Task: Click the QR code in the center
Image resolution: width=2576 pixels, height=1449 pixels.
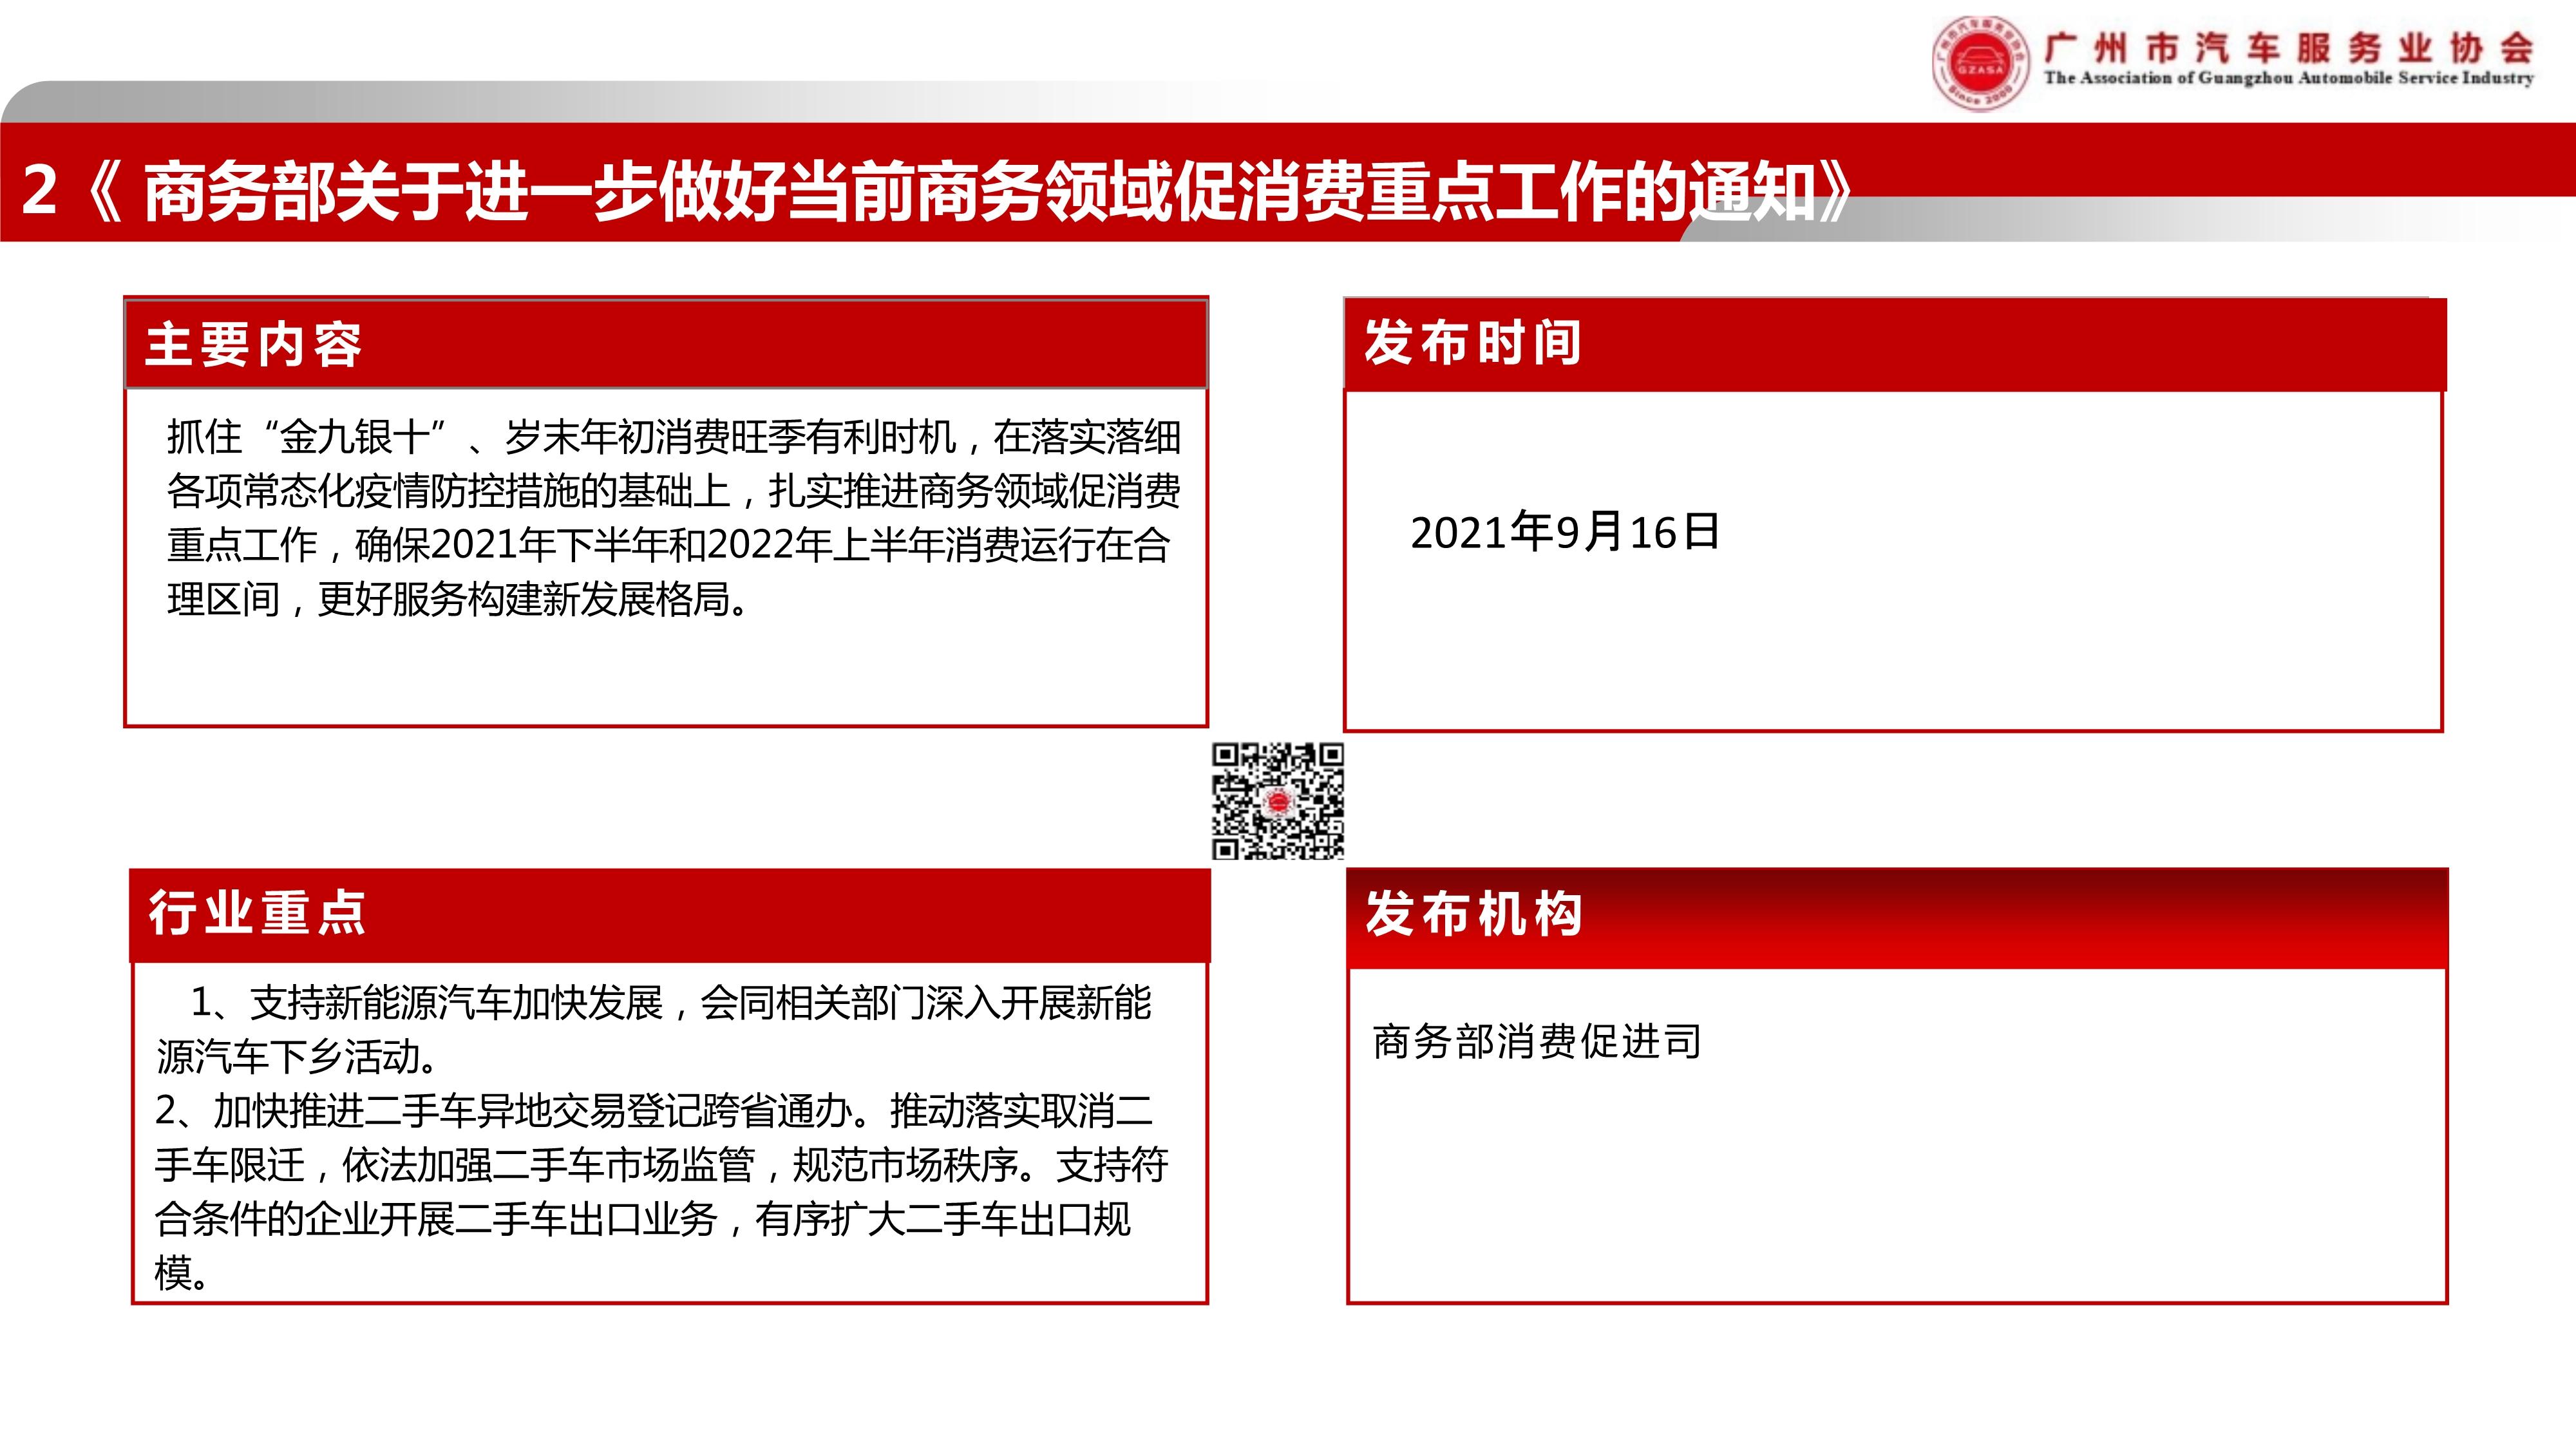Action: (x=1278, y=801)
